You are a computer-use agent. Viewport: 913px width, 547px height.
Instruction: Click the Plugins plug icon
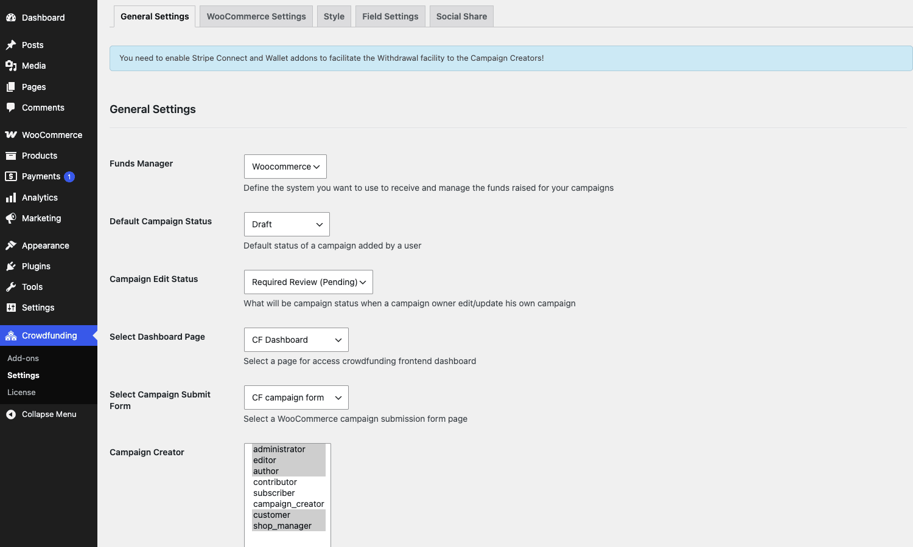coord(11,266)
